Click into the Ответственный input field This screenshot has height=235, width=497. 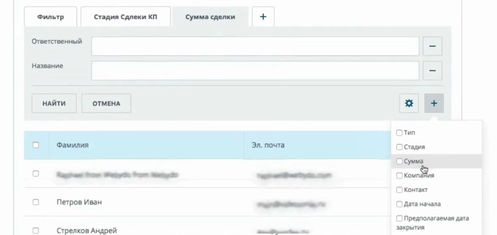click(255, 47)
